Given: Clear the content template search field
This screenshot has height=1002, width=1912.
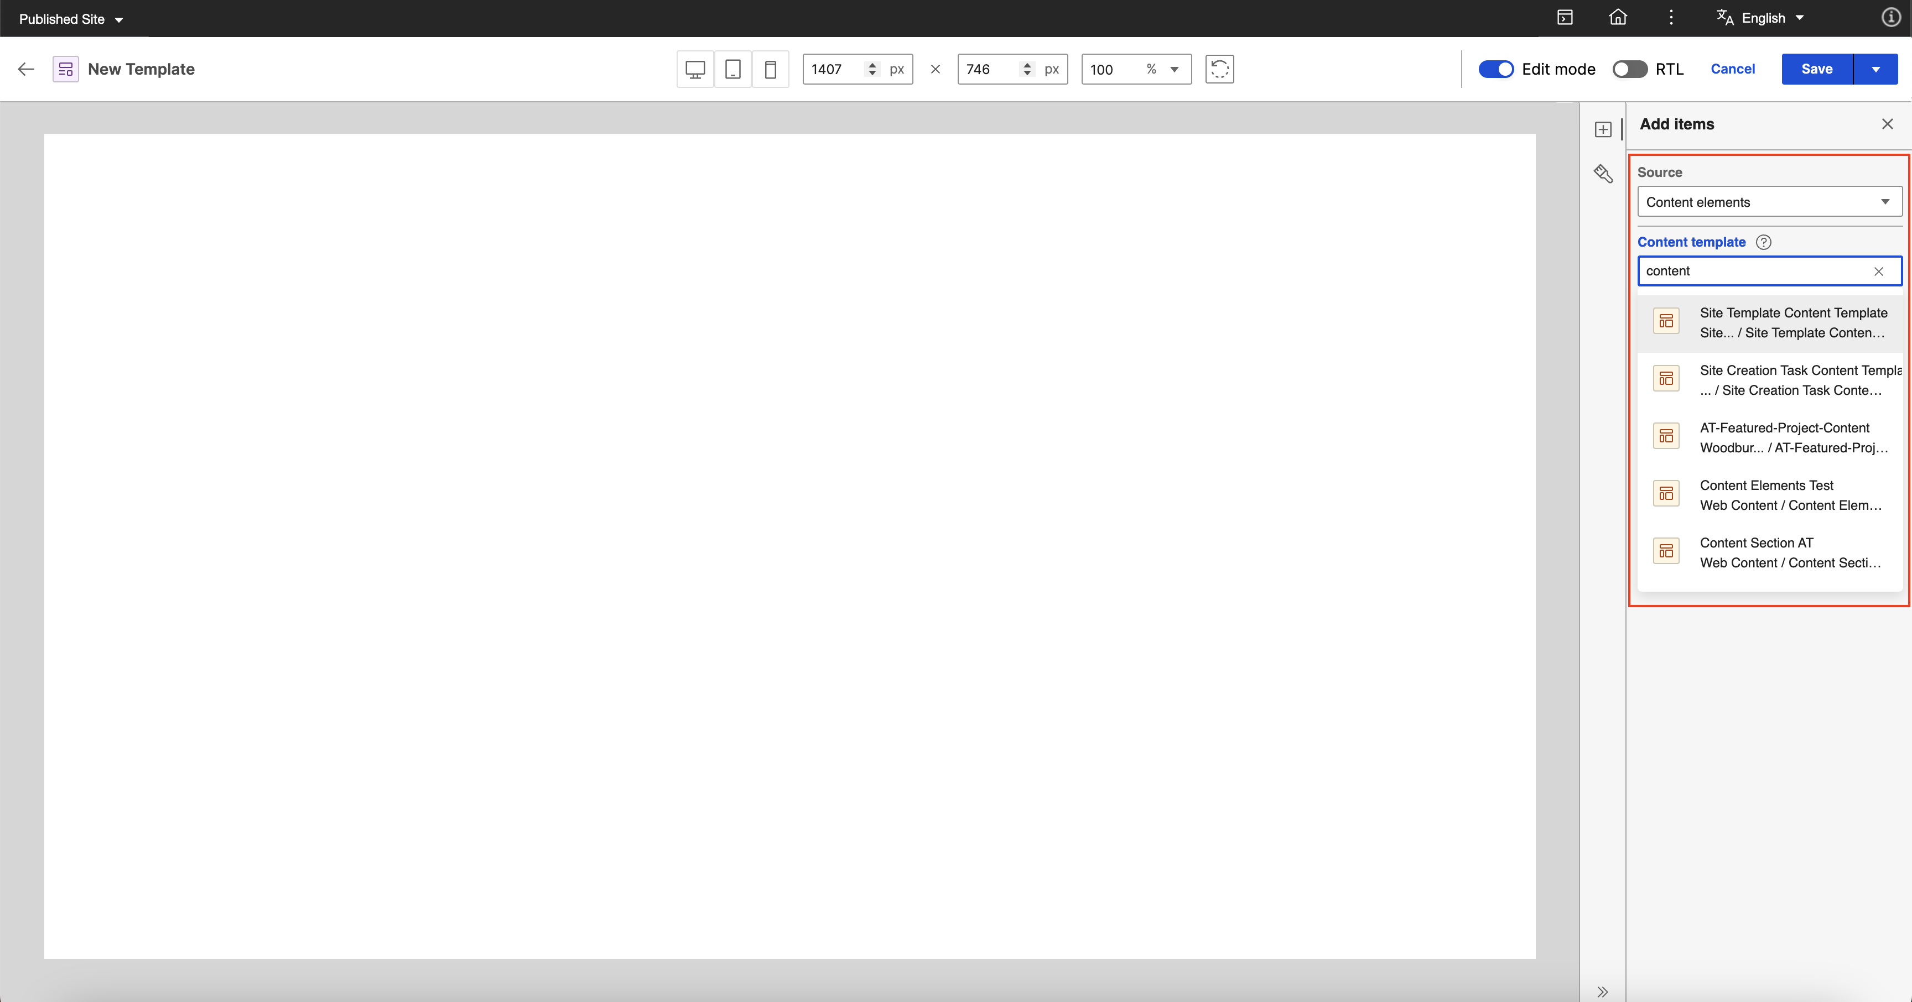Looking at the screenshot, I should [1879, 272].
